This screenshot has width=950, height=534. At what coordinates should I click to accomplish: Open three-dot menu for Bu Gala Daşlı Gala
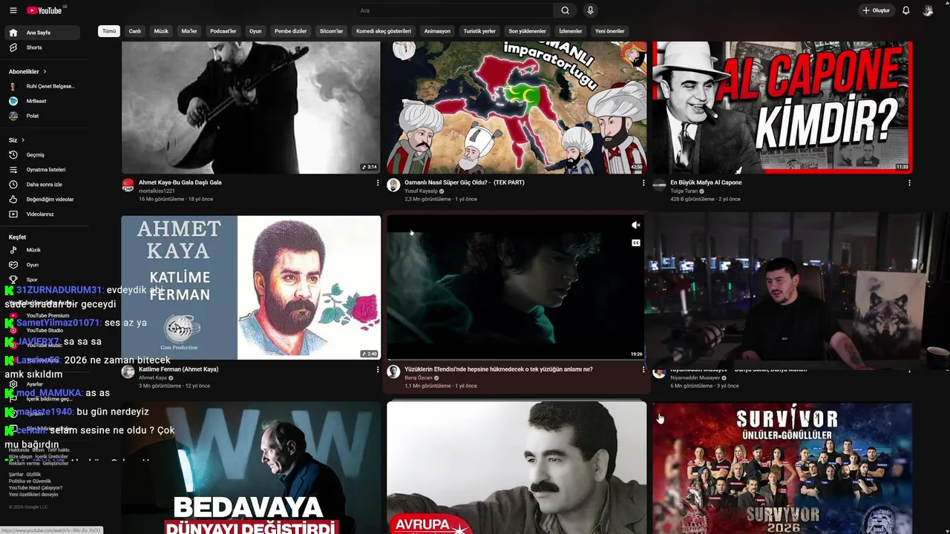click(x=377, y=183)
